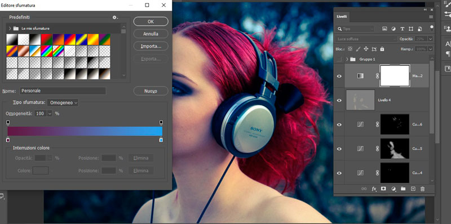Click the lock all padlock icon
Viewport: 451px width, 224px height.
point(382,49)
